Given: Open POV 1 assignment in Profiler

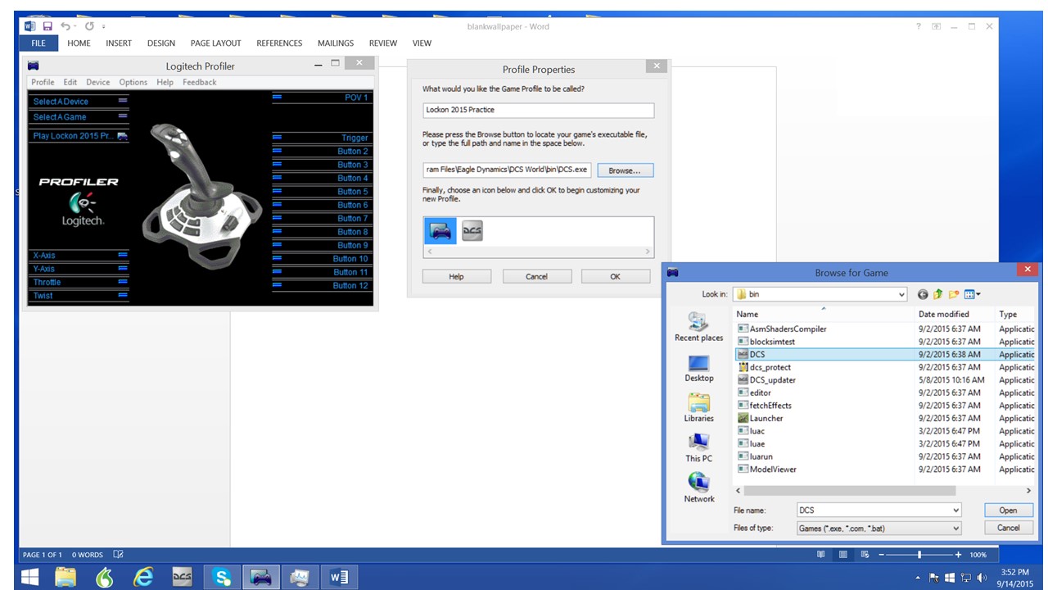Looking at the screenshot, I should [321, 98].
